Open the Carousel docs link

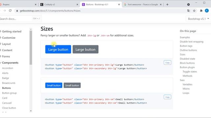(7, 103)
